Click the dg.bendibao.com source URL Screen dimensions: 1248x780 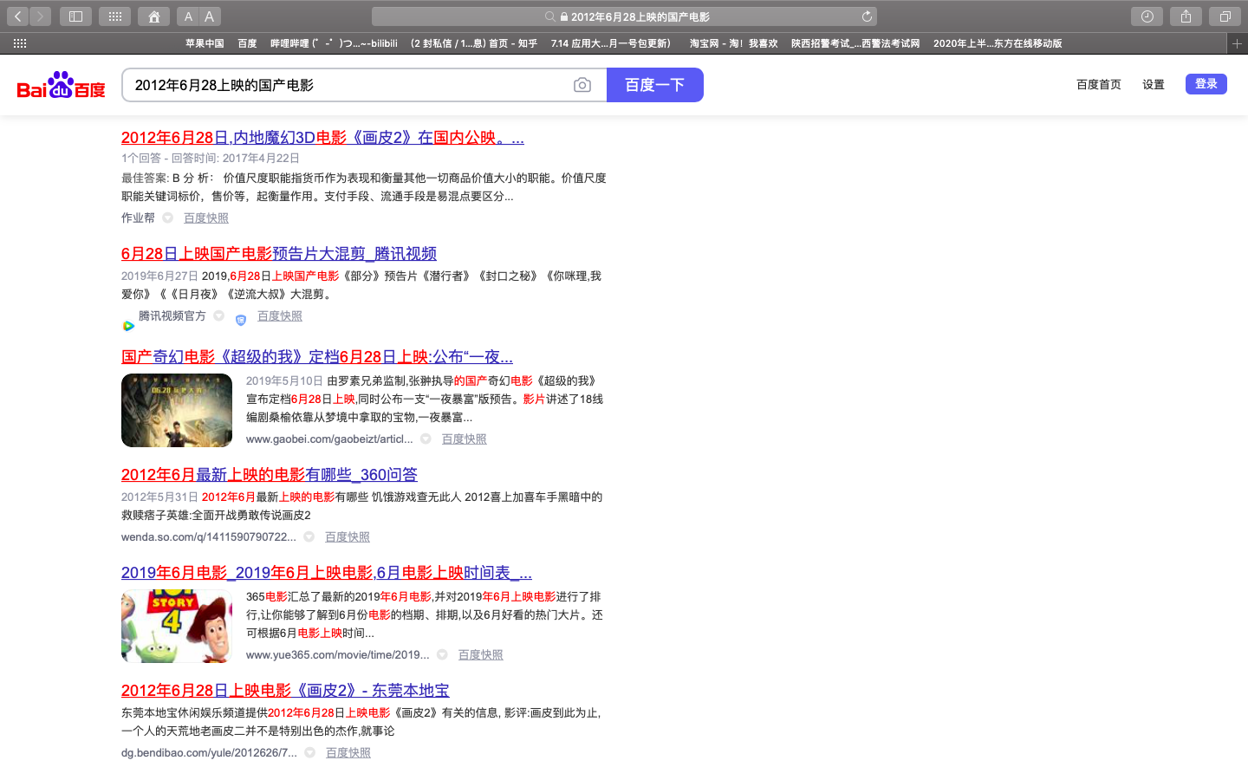pos(209,752)
